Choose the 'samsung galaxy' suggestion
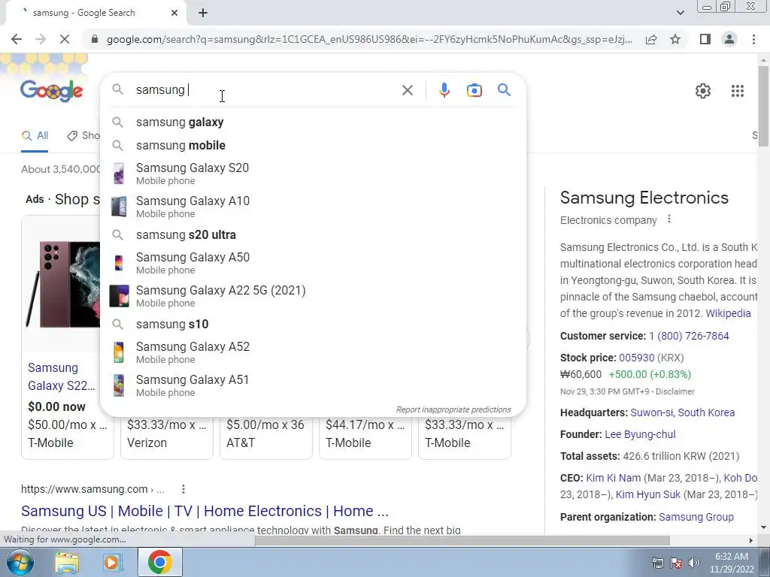The image size is (770, 577). [x=313, y=122]
